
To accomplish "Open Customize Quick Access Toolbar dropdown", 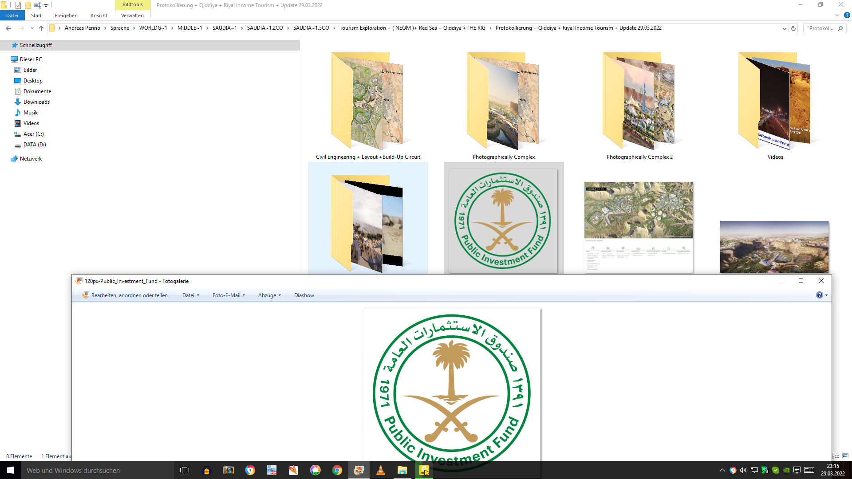I will tap(46, 6).
